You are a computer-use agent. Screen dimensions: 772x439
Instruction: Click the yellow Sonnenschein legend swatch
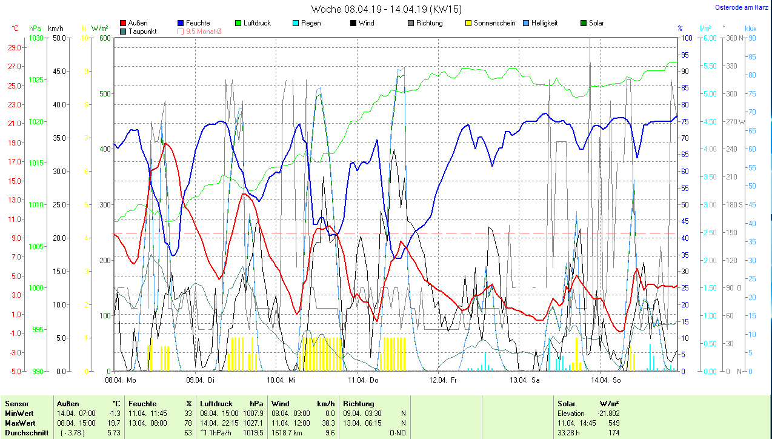tap(468, 24)
